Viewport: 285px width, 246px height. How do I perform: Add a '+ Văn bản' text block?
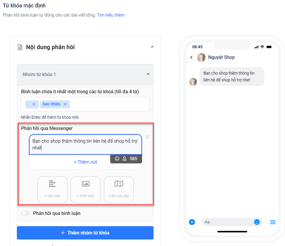click(52, 190)
